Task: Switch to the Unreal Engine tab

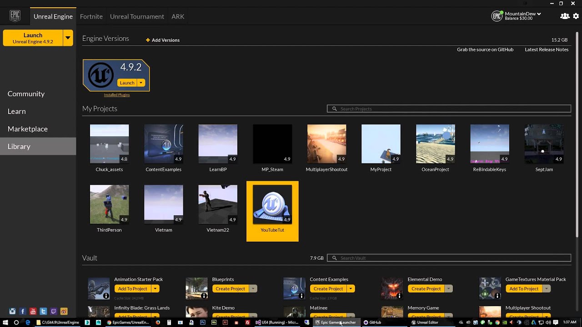Action: coord(53,16)
